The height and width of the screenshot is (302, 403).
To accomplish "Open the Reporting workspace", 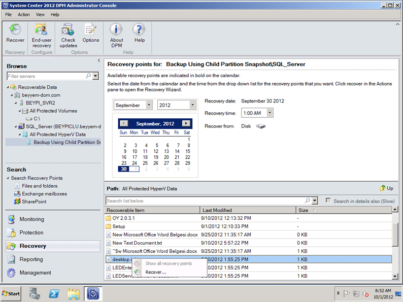I will (x=31, y=259).
